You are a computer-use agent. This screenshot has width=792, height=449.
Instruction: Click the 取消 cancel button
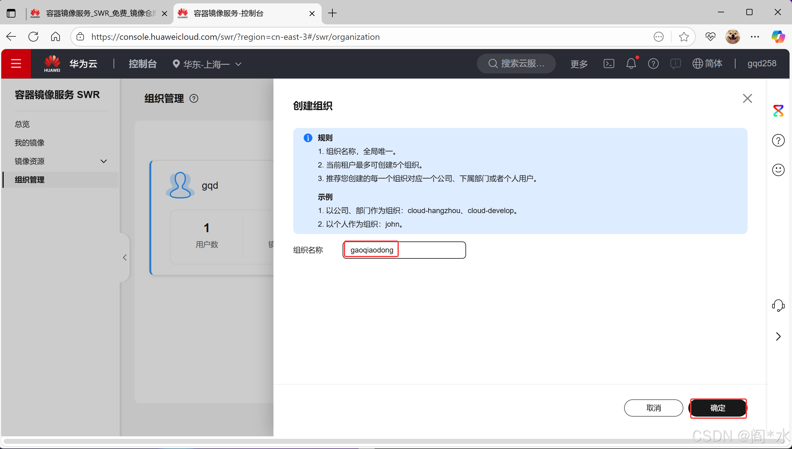653,408
